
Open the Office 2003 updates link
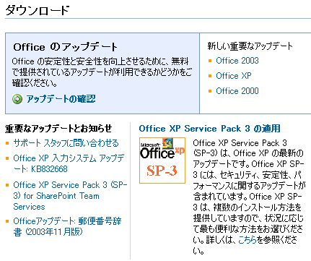click(237, 61)
